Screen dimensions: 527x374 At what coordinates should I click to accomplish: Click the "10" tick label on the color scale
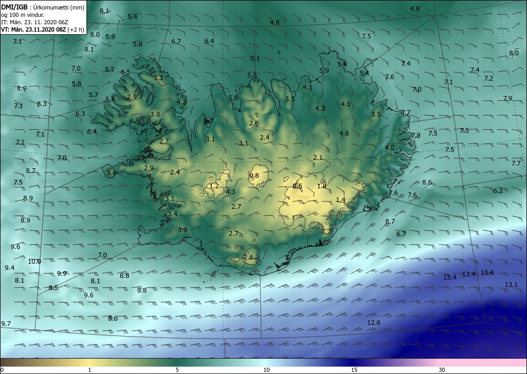point(266,370)
